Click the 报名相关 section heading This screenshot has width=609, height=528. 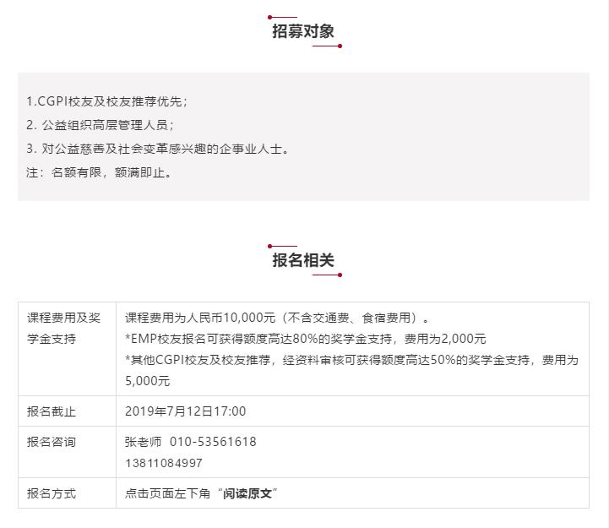(x=303, y=260)
